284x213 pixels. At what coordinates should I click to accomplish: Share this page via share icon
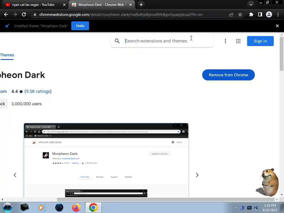pos(231,14)
